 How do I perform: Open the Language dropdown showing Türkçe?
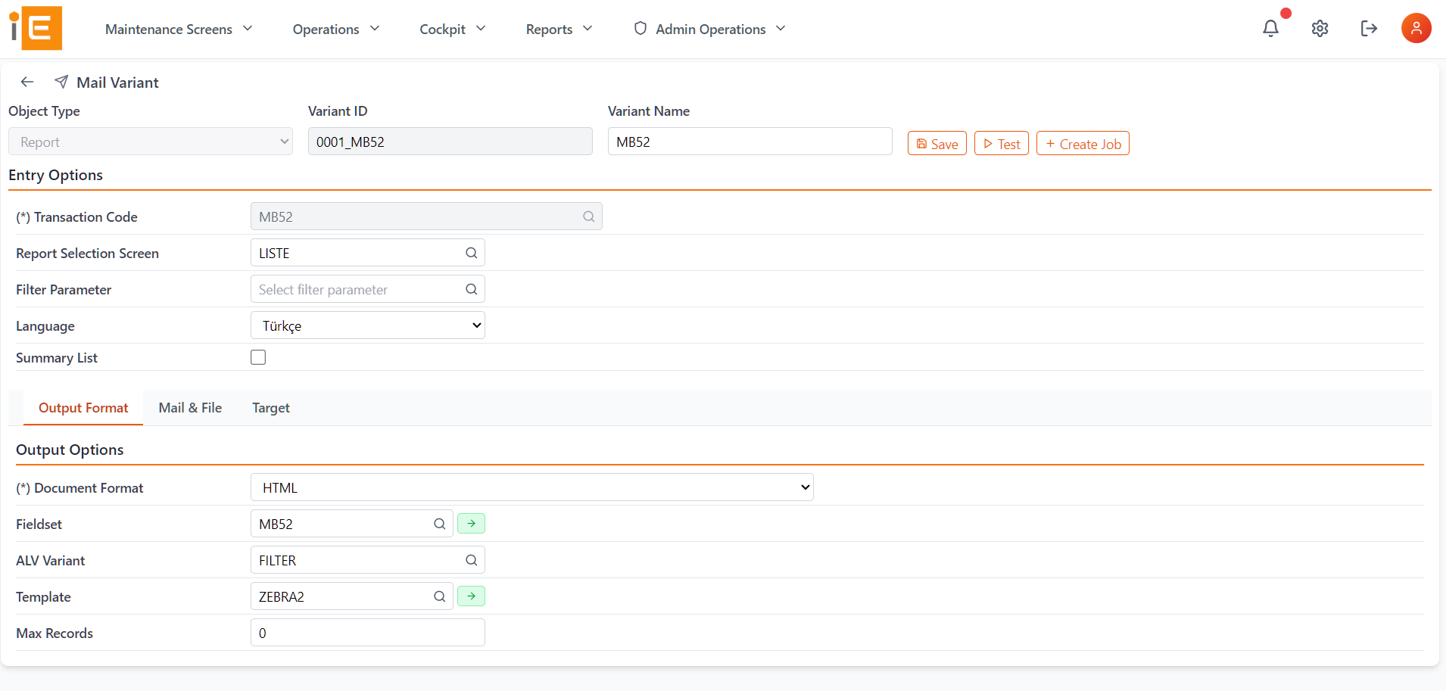(367, 325)
